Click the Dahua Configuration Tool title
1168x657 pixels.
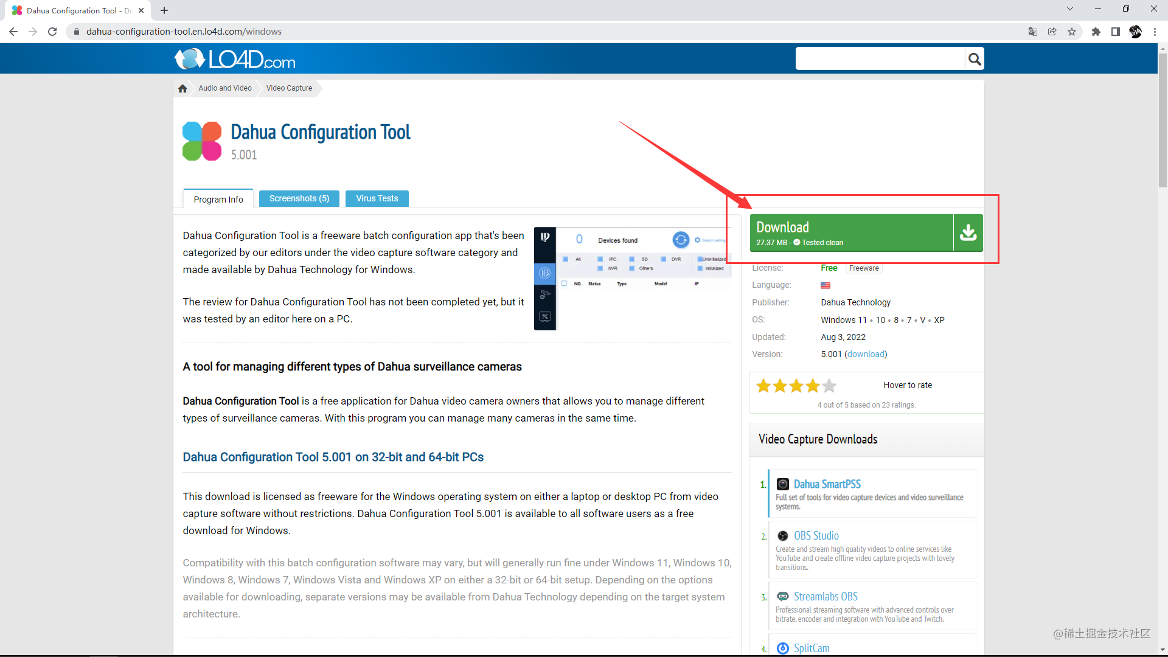[x=321, y=132]
